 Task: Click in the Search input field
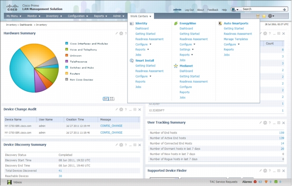click(x=262, y=9)
